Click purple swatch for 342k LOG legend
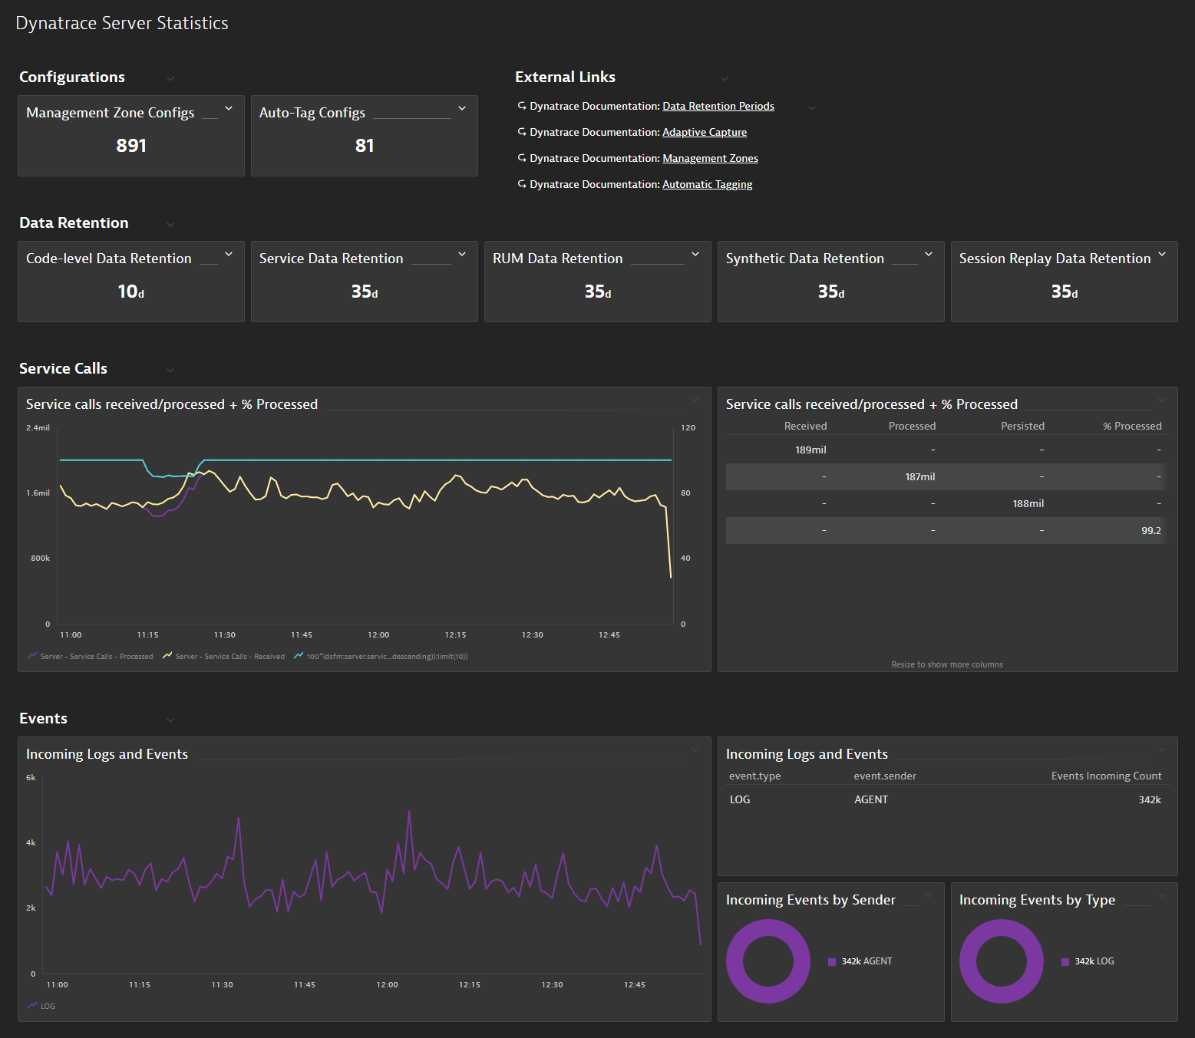This screenshot has height=1038, width=1195. [x=1065, y=962]
